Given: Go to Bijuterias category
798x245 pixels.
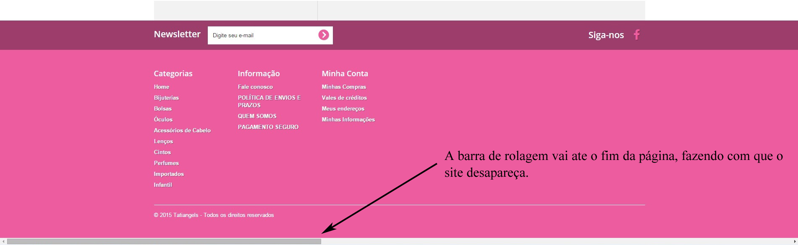Looking at the screenshot, I should click(x=166, y=98).
